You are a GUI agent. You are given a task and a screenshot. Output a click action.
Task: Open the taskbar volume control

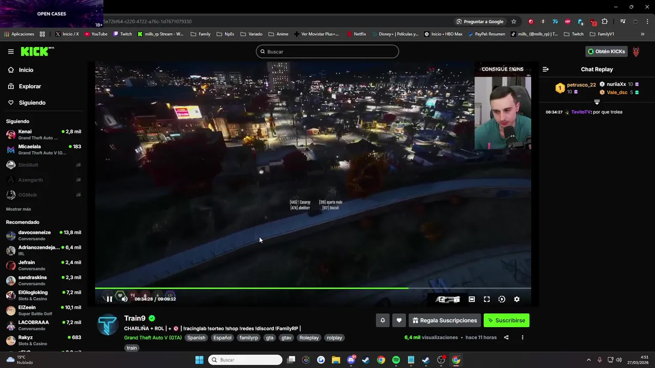coord(619,360)
